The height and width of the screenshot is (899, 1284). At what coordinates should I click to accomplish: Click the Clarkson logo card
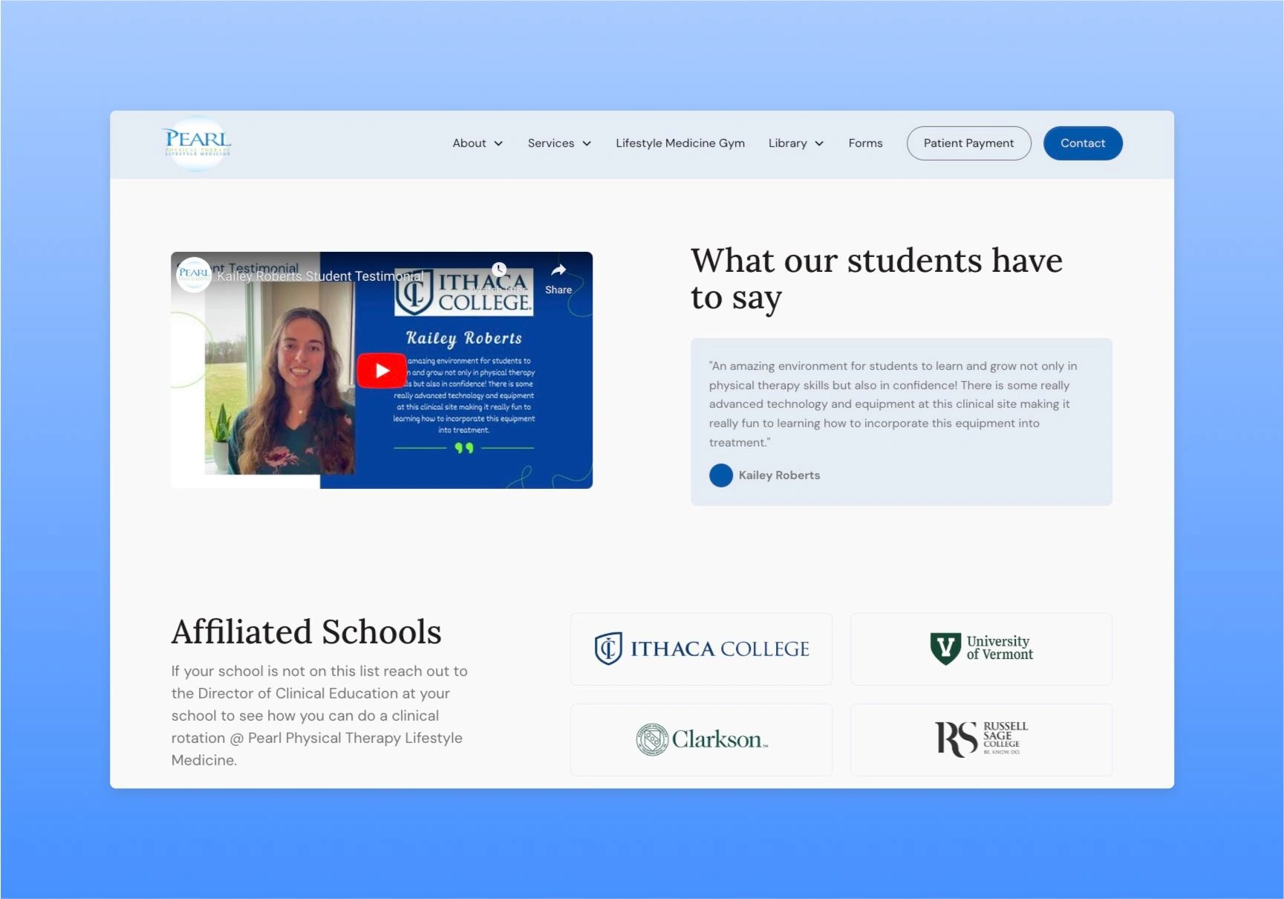click(x=701, y=740)
